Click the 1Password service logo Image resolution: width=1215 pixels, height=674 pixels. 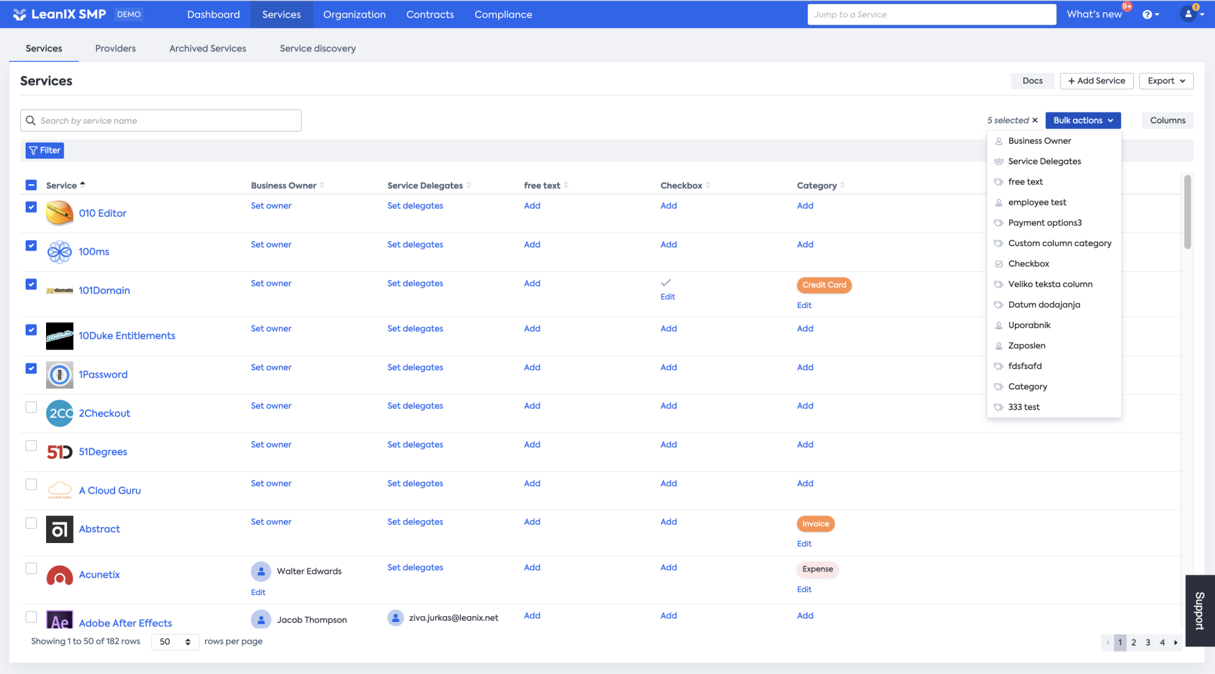click(59, 375)
